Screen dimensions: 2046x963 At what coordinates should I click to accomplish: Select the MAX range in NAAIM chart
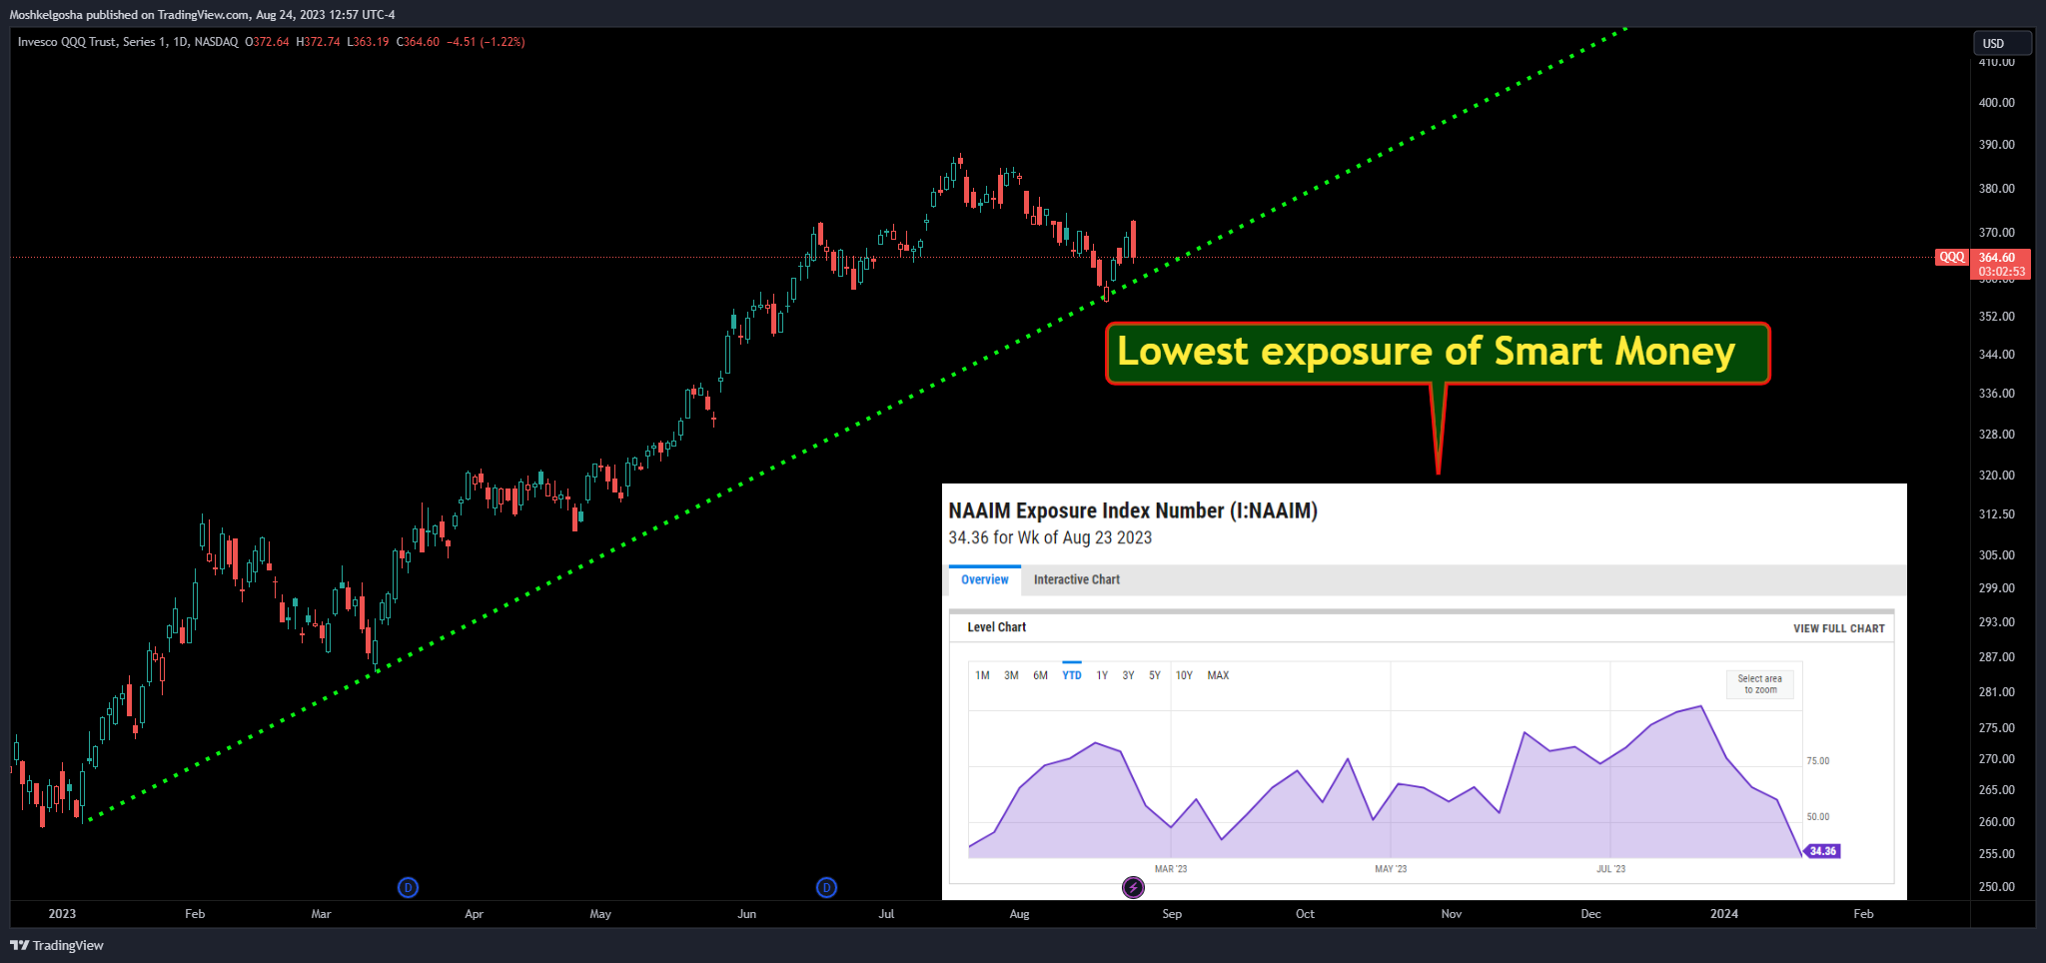1218,675
